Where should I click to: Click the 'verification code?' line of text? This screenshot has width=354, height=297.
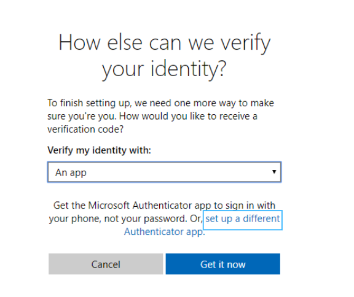pyautogui.click(x=85, y=129)
